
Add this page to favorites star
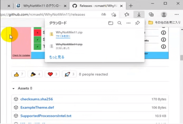click(x=114, y=15)
